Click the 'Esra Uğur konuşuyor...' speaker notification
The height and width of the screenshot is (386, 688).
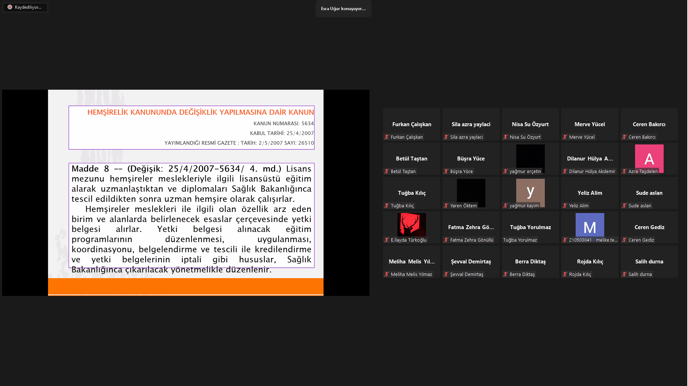pyautogui.click(x=343, y=9)
